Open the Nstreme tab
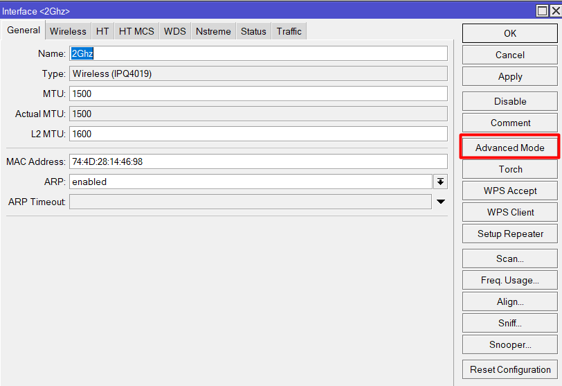This screenshot has height=386, width=562. pos(213,31)
